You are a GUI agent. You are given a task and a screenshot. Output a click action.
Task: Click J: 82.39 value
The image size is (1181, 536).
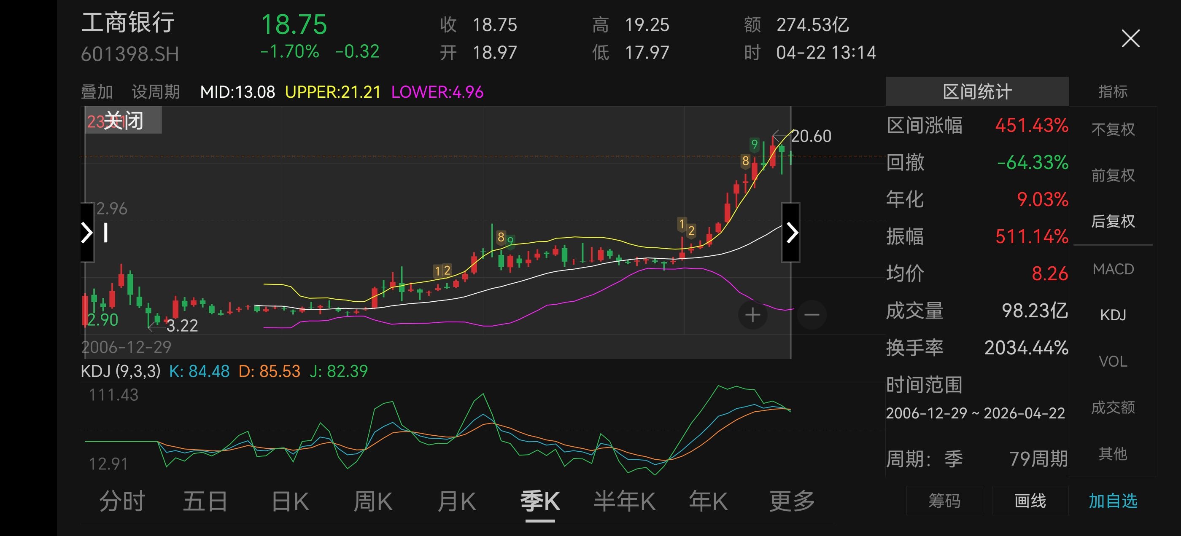339,371
